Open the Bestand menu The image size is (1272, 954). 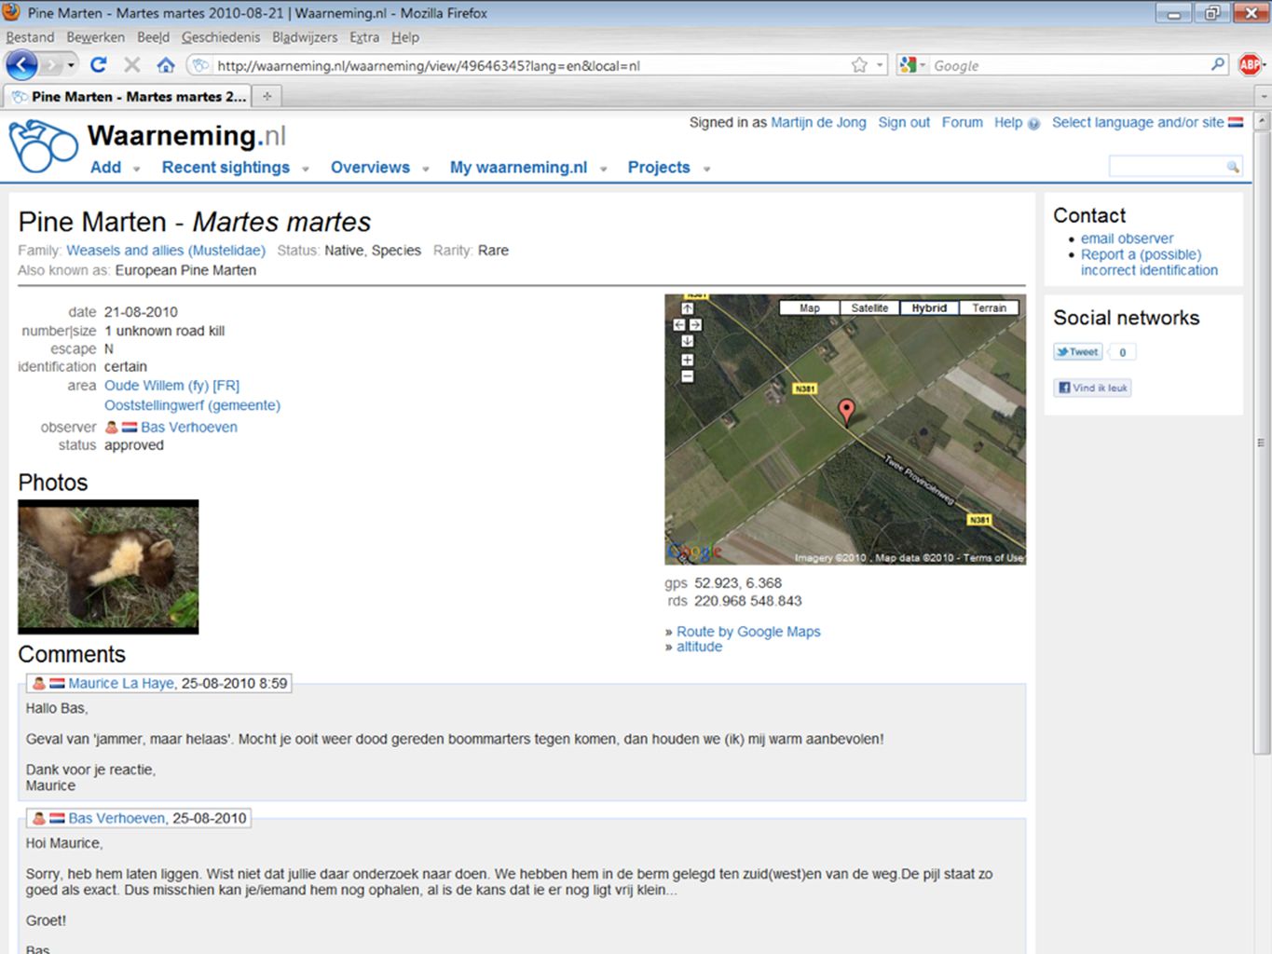click(30, 37)
